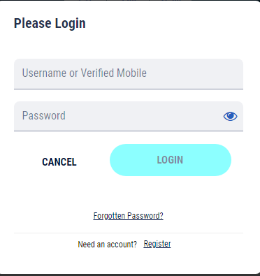Screen dimensions: 260x276
Task: Start password recovery via Forgotten Password?
Action: 128,216
